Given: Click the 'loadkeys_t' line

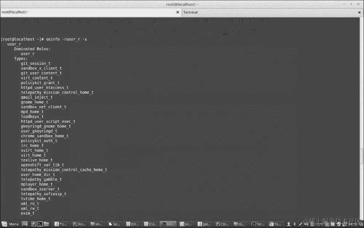Looking at the screenshot, I should (x=32, y=117).
